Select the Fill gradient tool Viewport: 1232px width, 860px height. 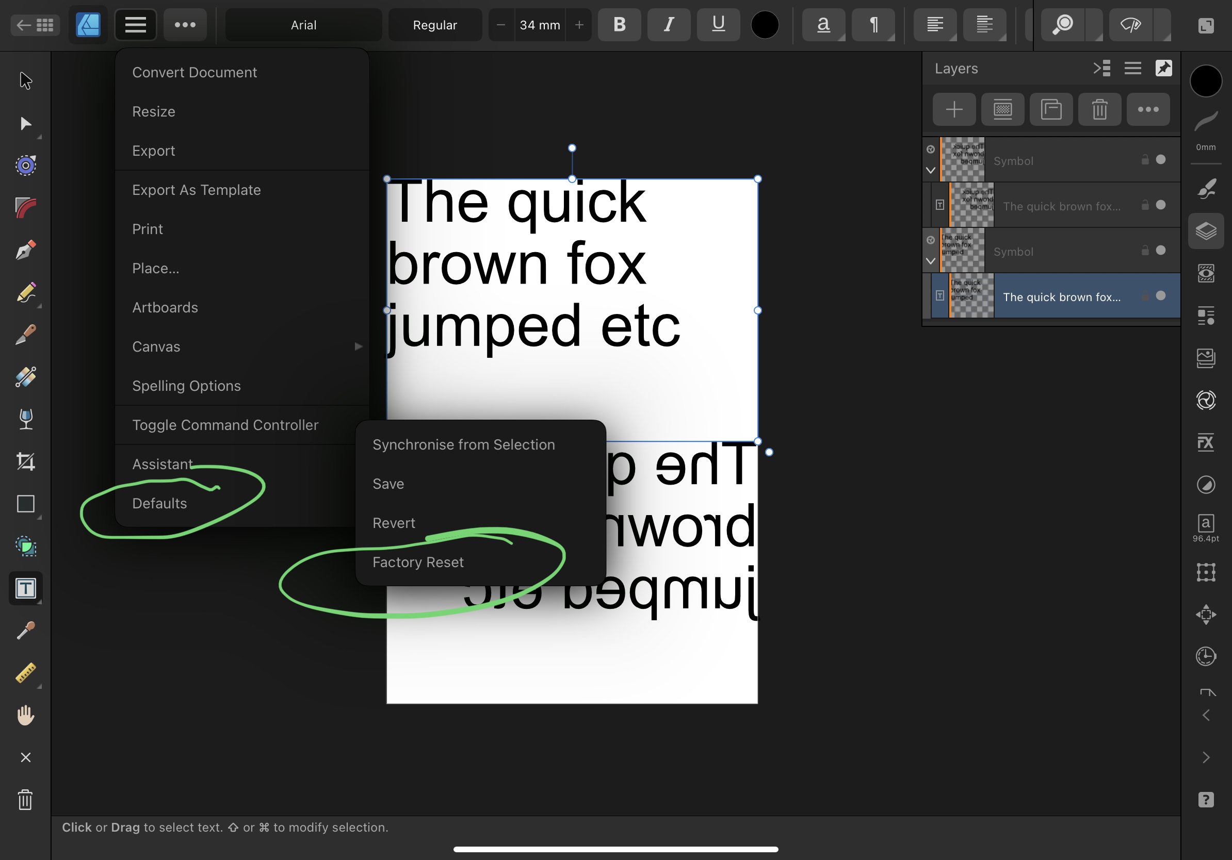pyautogui.click(x=25, y=377)
